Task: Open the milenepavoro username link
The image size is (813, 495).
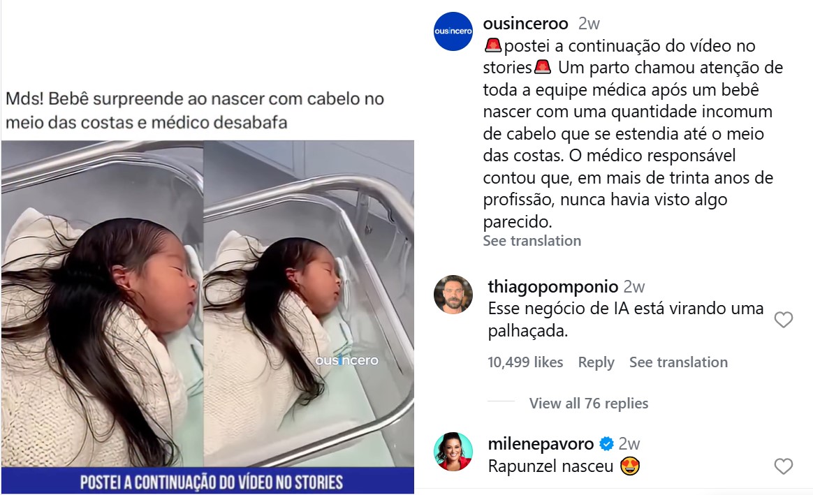Action: (541, 444)
